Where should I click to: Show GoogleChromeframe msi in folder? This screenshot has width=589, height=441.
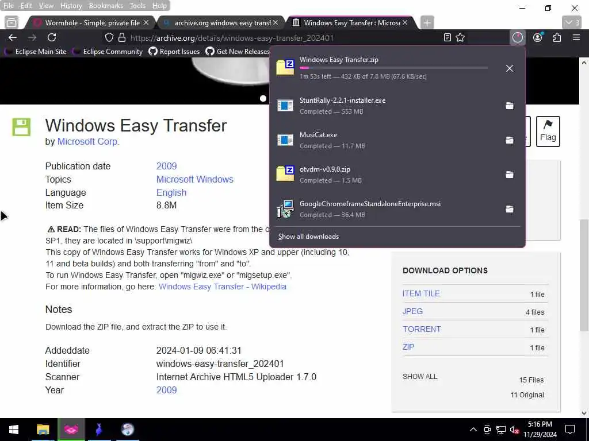[x=510, y=209]
